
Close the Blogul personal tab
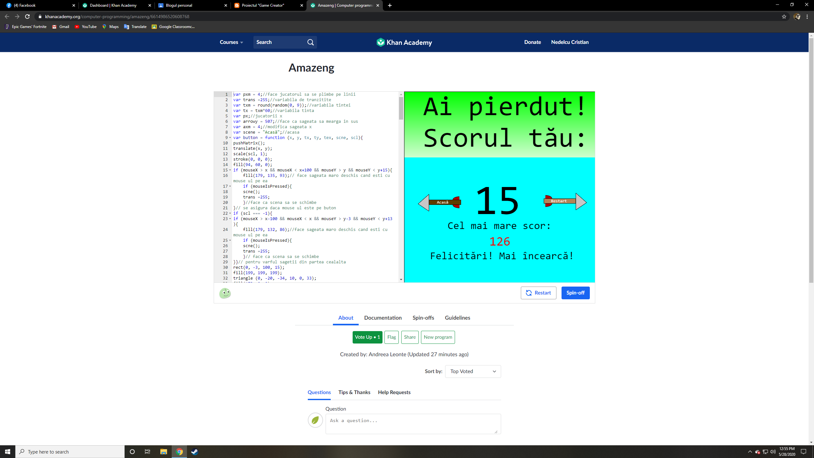tap(226, 5)
